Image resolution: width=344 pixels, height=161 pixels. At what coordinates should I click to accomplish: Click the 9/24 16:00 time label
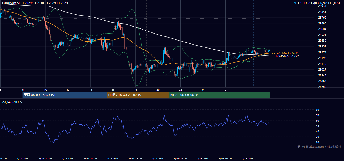tap(113, 158)
